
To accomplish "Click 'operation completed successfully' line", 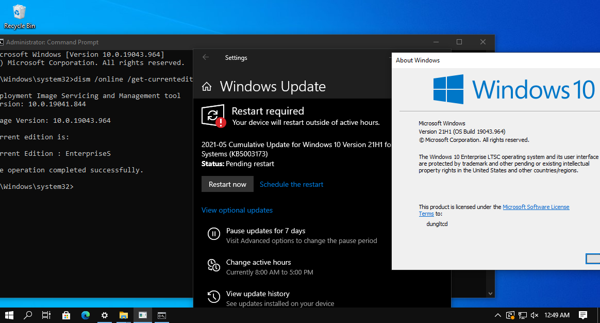I will (72, 170).
